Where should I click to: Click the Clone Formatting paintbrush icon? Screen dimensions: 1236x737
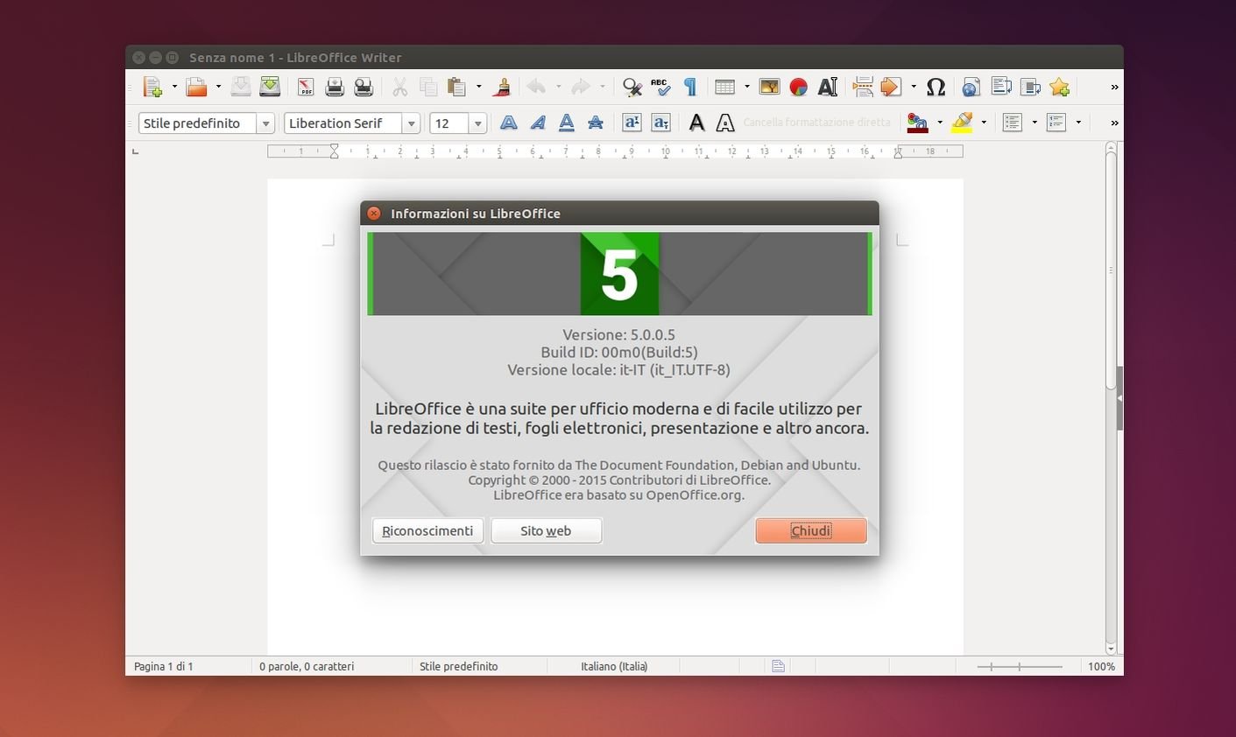click(x=502, y=87)
